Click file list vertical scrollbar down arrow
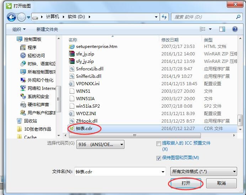 pyautogui.click(x=240, y=130)
